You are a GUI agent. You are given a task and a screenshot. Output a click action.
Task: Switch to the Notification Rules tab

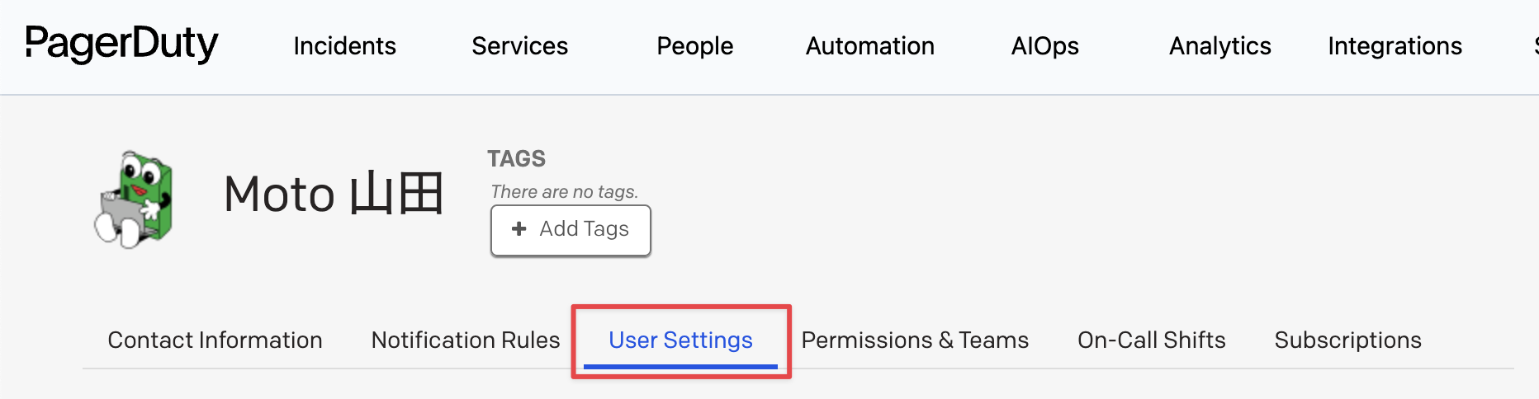point(466,340)
